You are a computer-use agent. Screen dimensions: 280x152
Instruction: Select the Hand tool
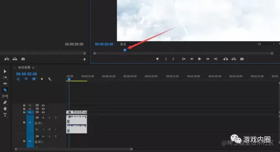coord(5,108)
